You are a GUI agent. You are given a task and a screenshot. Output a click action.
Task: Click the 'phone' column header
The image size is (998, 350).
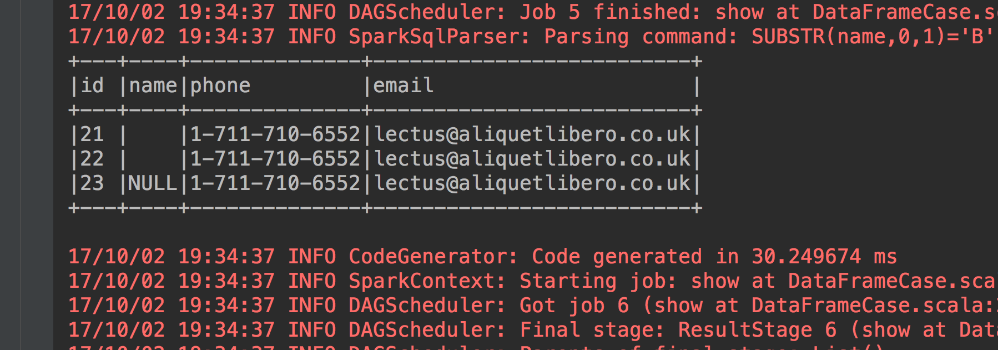220,86
